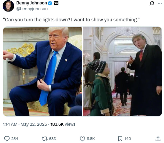Click the 8.5K likes count
164x143 pixels.
(x=91, y=139)
